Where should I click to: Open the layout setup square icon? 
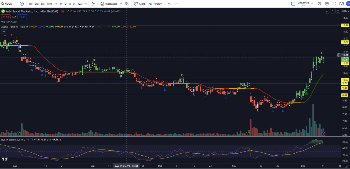point(293,4)
